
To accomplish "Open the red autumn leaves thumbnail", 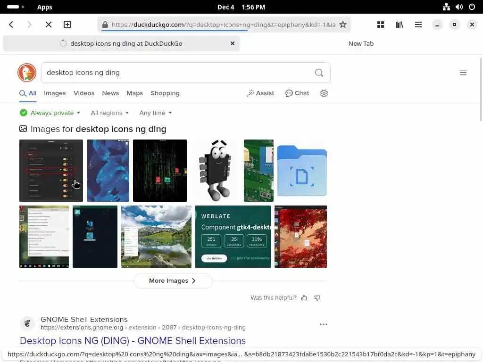I will click(x=300, y=237).
